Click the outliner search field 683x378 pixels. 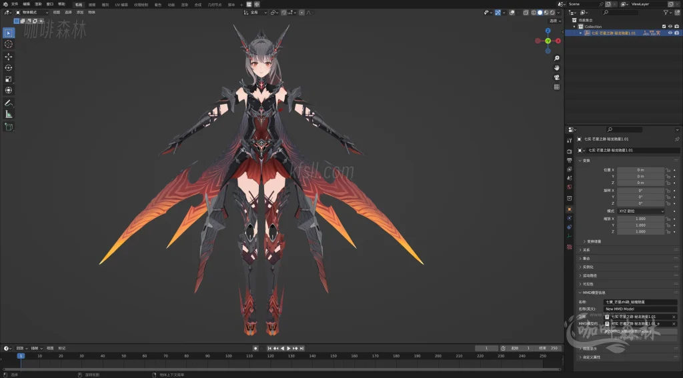tap(621, 13)
